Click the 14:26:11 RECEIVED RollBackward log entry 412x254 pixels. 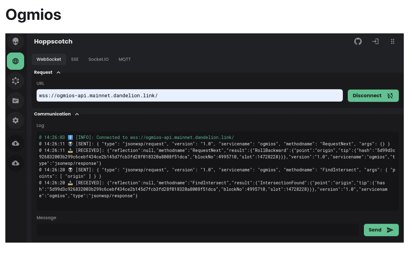pos(217,157)
